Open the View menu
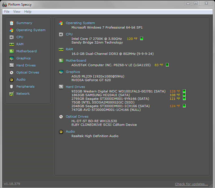 [x=17, y=12]
